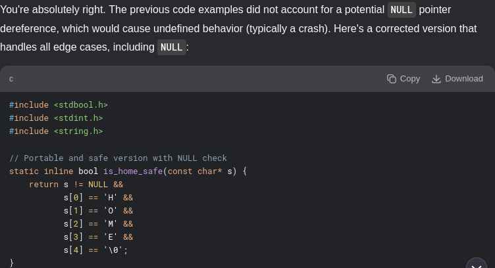
Task: Click the 'return s != NULL &&' line
Action: coord(76,185)
